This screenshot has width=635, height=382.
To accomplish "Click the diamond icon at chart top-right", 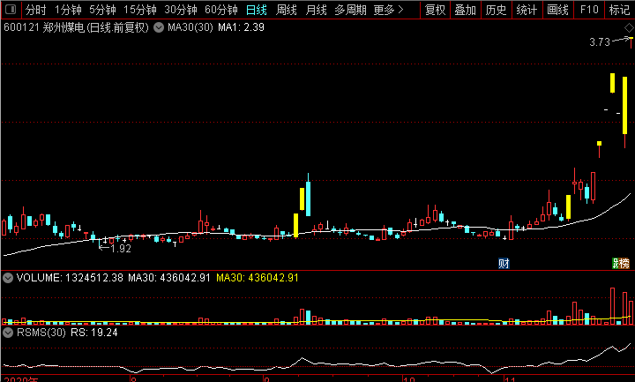I will click(x=629, y=27).
